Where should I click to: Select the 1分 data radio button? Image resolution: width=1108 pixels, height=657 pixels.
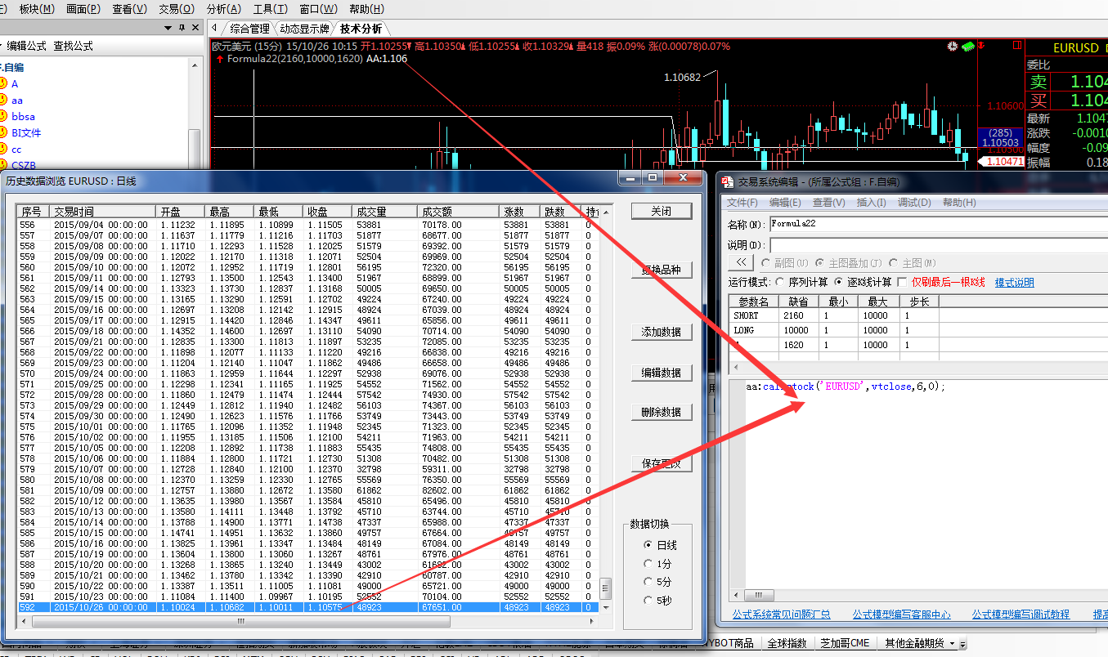click(648, 564)
